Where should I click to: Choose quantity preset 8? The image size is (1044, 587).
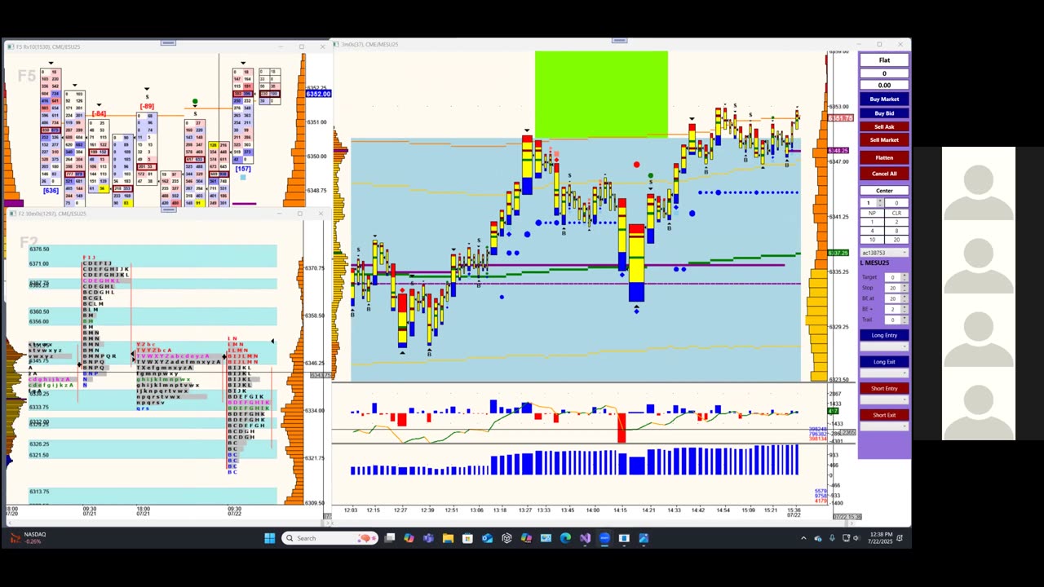pyautogui.click(x=896, y=231)
